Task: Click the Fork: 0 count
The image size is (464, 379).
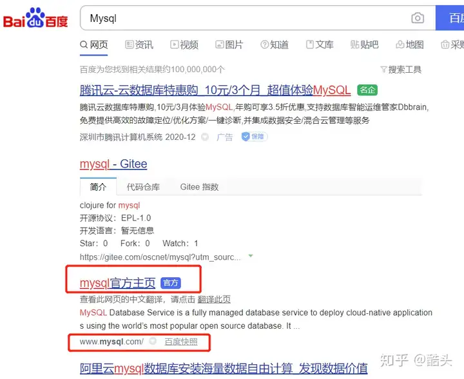Action: [x=135, y=244]
